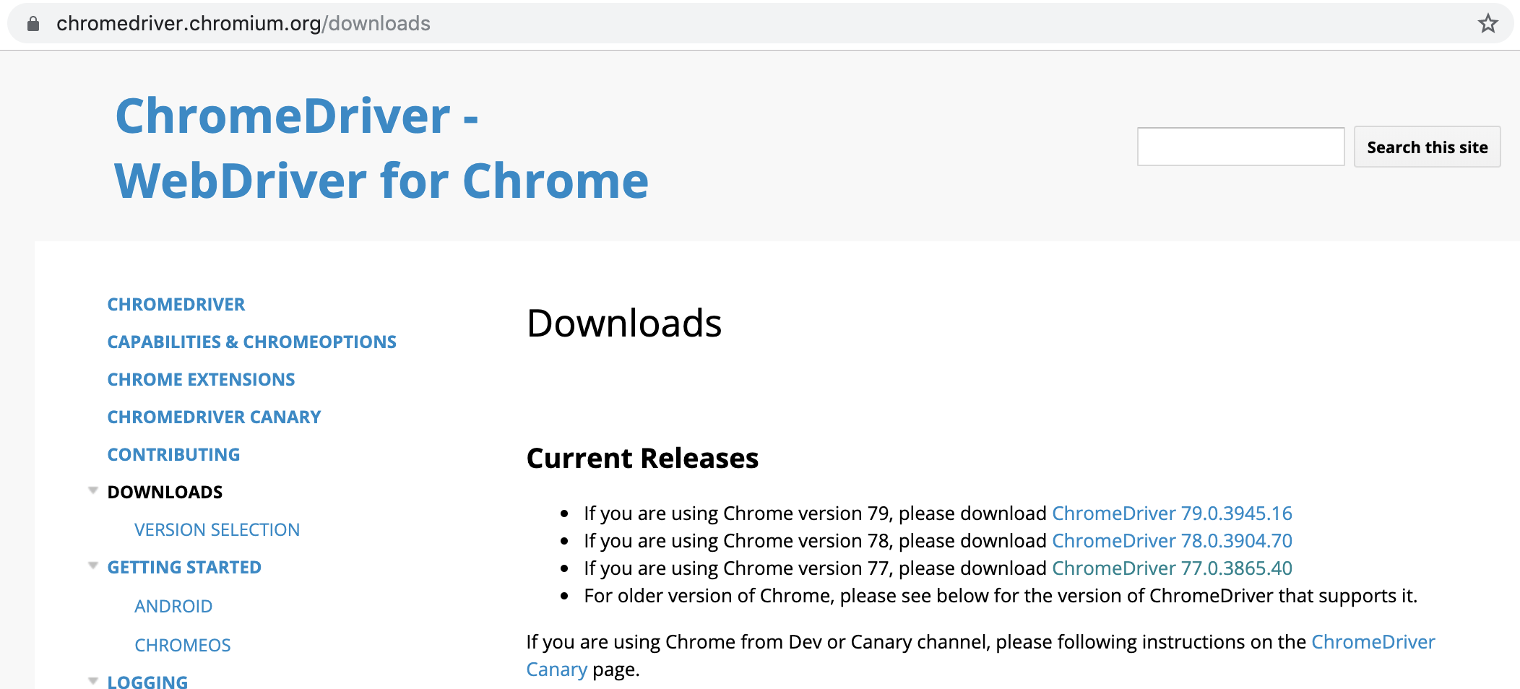Screen dimensions: 1520x689
Task: Click the Current Releases heading
Action: [642, 458]
